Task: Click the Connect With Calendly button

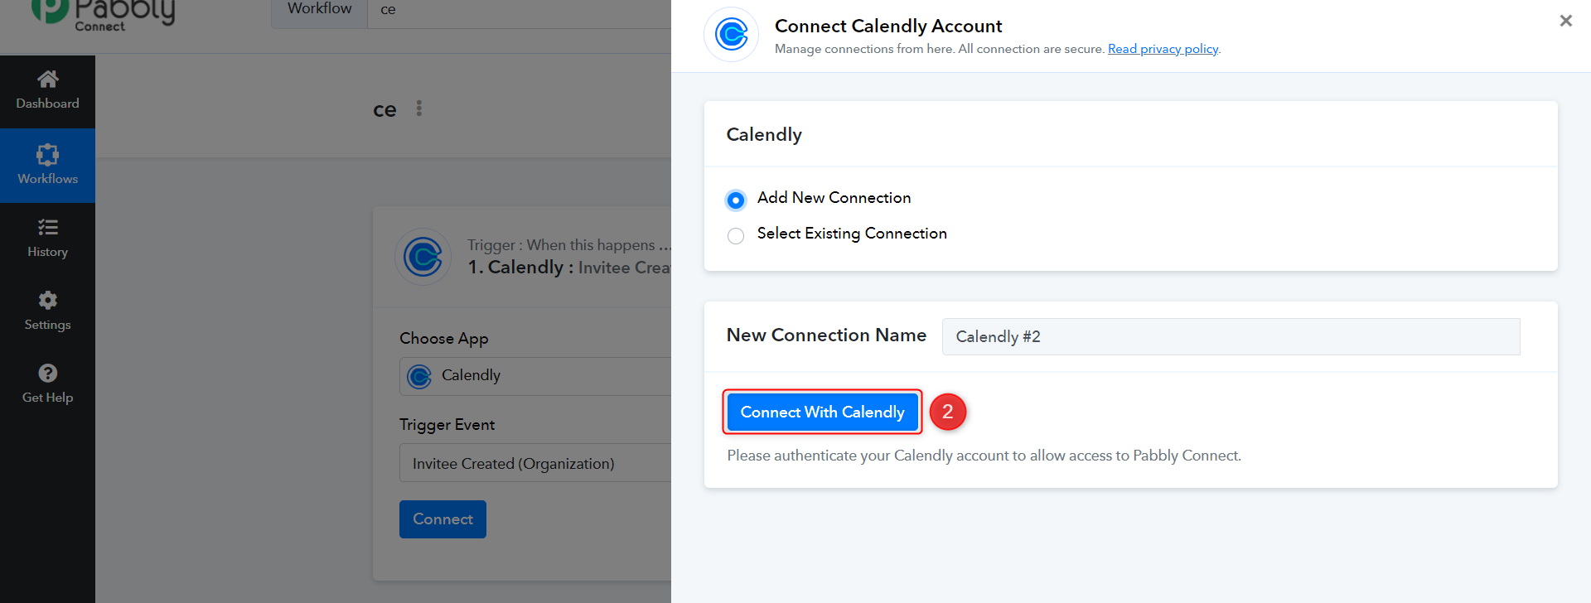Action: pyautogui.click(x=822, y=412)
